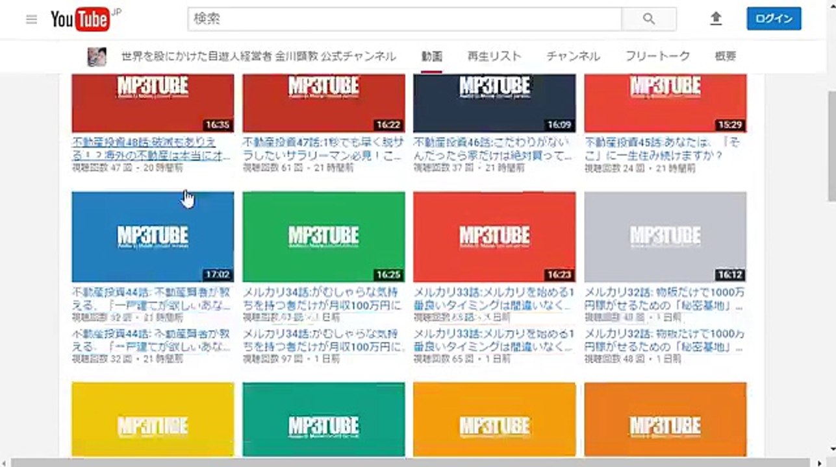Open the red thumbnail showing 16:23

(494, 237)
